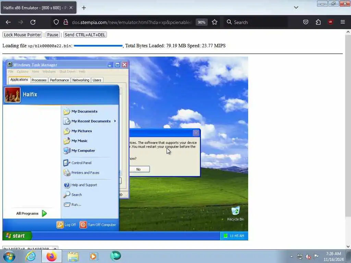Open Task Manager Options menu

point(23,72)
